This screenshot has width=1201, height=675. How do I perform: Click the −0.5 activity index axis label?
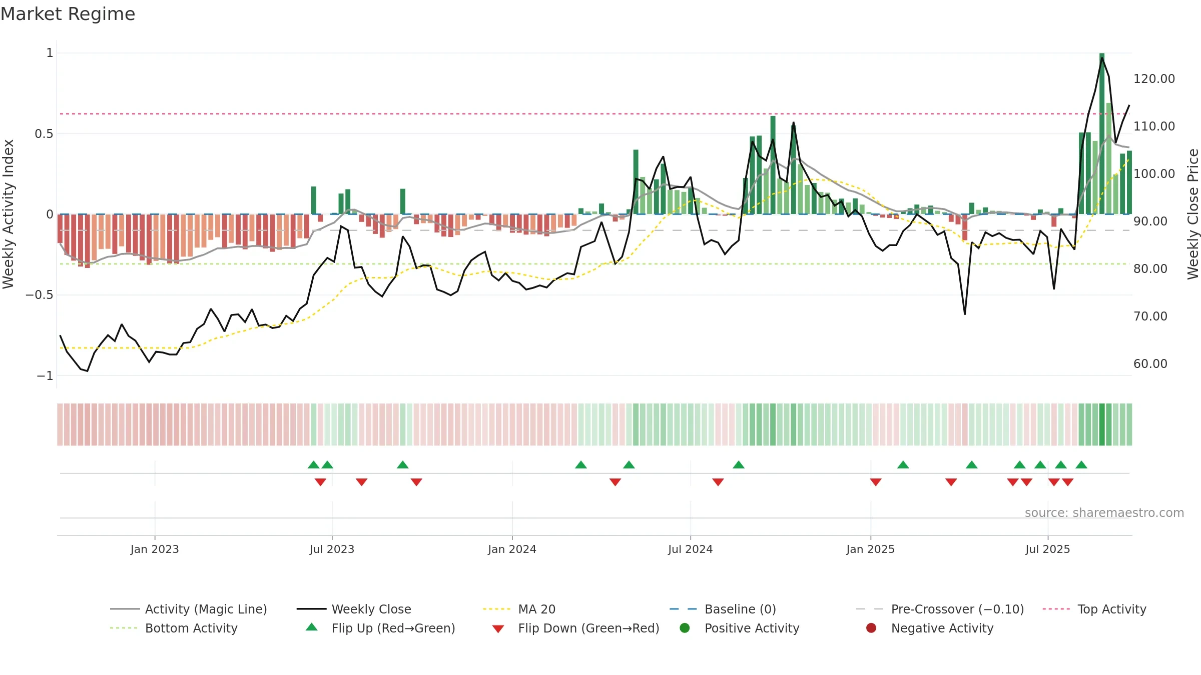[x=40, y=295]
